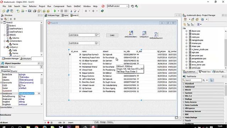Click the Premiere icon on taskbar

tap(69, 127)
